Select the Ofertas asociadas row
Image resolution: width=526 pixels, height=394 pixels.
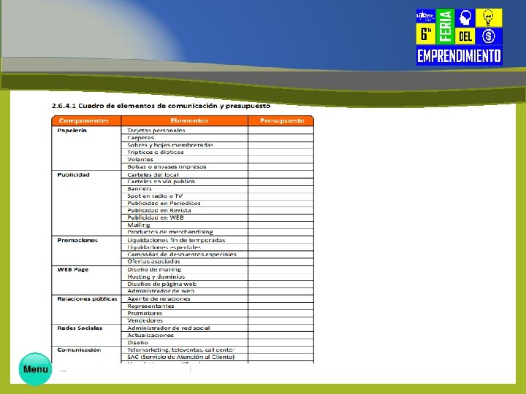pos(185,261)
